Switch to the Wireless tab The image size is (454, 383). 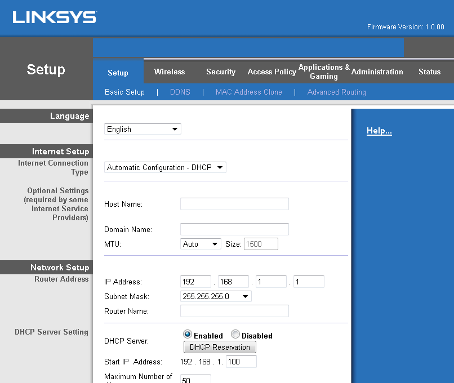coord(170,72)
